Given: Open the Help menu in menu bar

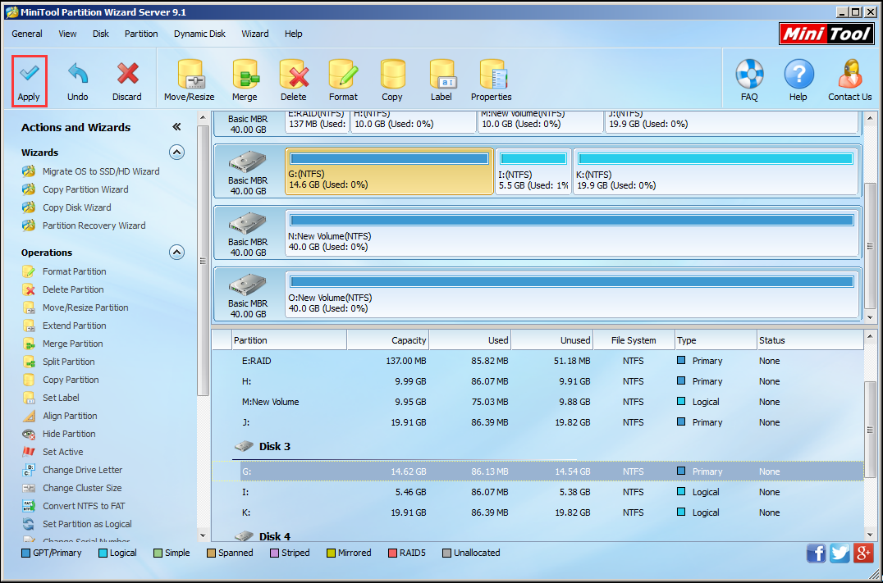Looking at the screenshot, I should [294, 34].
